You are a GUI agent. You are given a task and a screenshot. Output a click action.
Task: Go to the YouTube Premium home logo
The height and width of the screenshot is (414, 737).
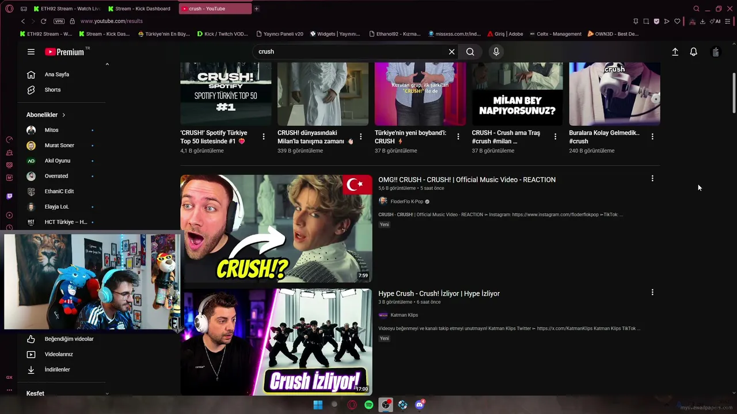(x=64, y=52)
